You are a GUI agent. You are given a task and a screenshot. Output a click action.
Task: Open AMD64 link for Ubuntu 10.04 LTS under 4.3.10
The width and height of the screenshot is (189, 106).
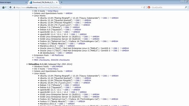[x=87, y=83]
